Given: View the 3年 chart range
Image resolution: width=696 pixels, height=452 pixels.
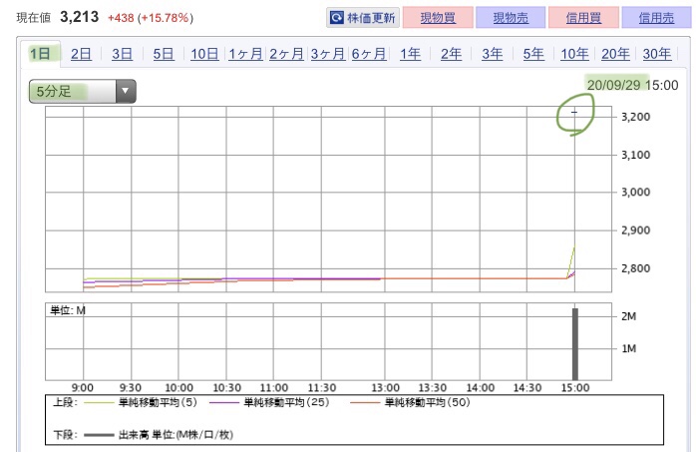Looking at the screenshot, I should coord(493,54).
